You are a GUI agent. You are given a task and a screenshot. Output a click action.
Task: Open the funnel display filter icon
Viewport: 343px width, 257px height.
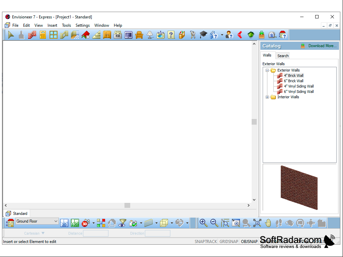(x=122, y=223)
